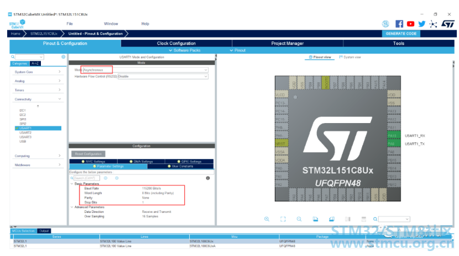Open the DMA Settings tab
459x256 pixels.
tap(141, 162)
